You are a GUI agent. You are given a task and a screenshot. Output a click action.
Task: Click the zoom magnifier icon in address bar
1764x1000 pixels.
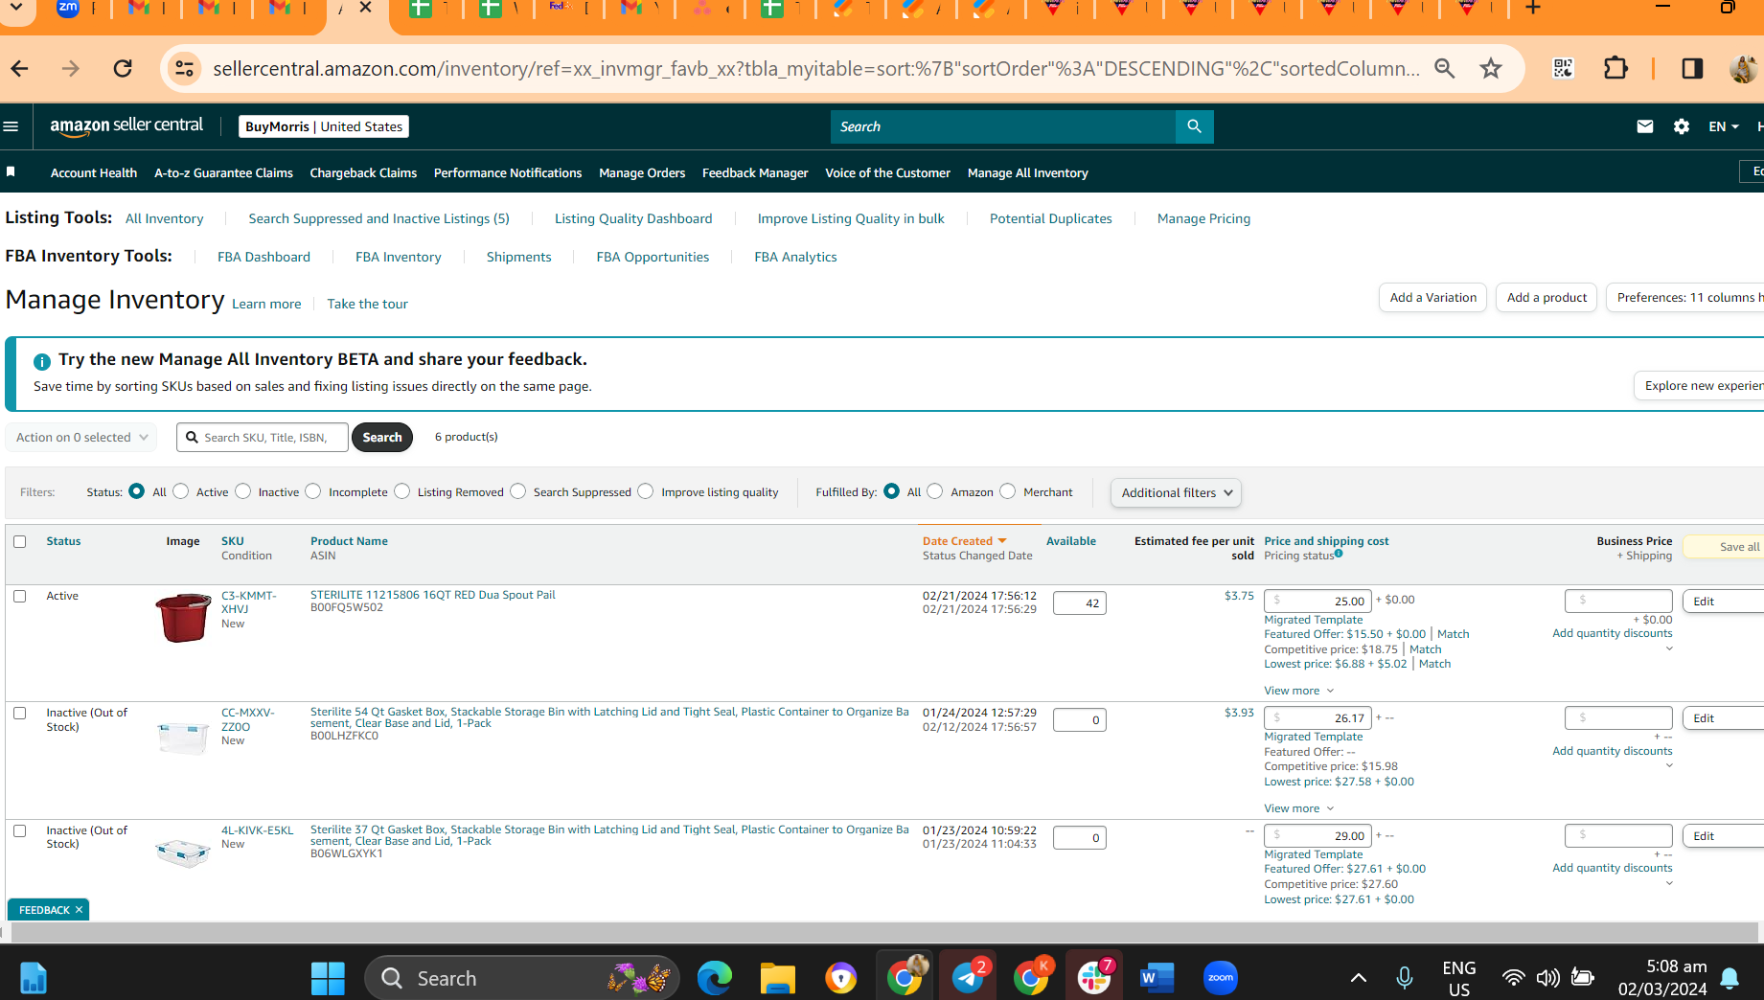(1445, 68)
